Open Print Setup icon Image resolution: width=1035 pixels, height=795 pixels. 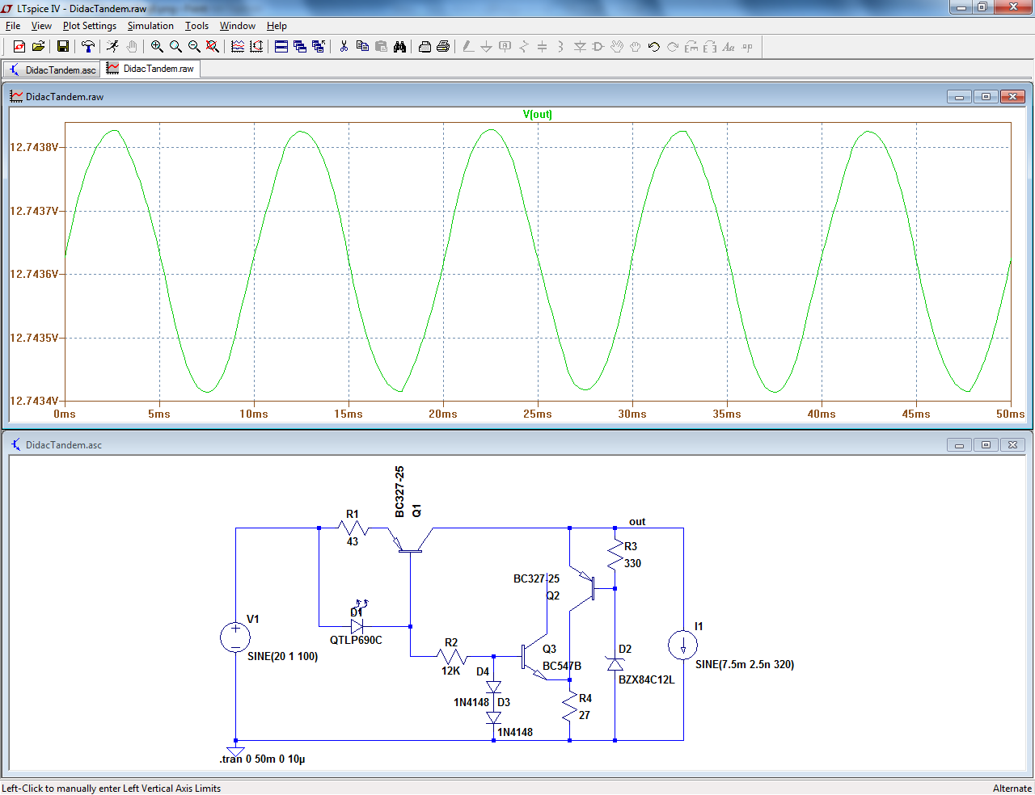(425, 47)
